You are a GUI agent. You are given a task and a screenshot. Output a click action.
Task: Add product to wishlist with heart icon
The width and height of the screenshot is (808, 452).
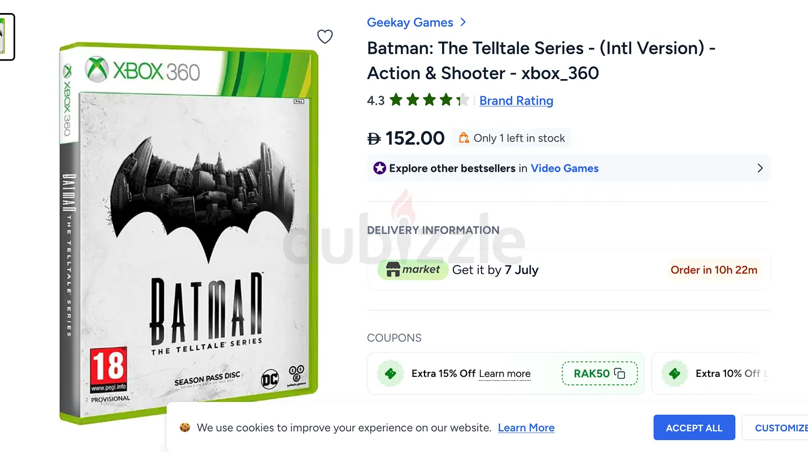coord(325,37)
